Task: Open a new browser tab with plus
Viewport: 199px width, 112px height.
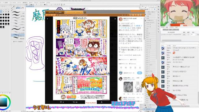Action: [85, 12]
